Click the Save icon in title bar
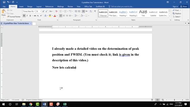 pyautogui.click(x=4, y=2)
